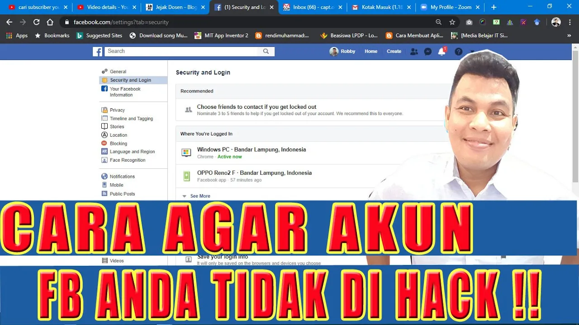The width and height of the screenshot is (579, 325).
Task: Open MIT App Inventor 2 bookmark
Action: pos(221,35)
